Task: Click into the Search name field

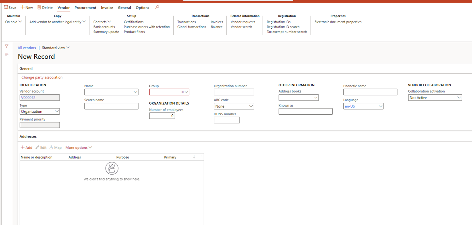Action: point(111,106)
